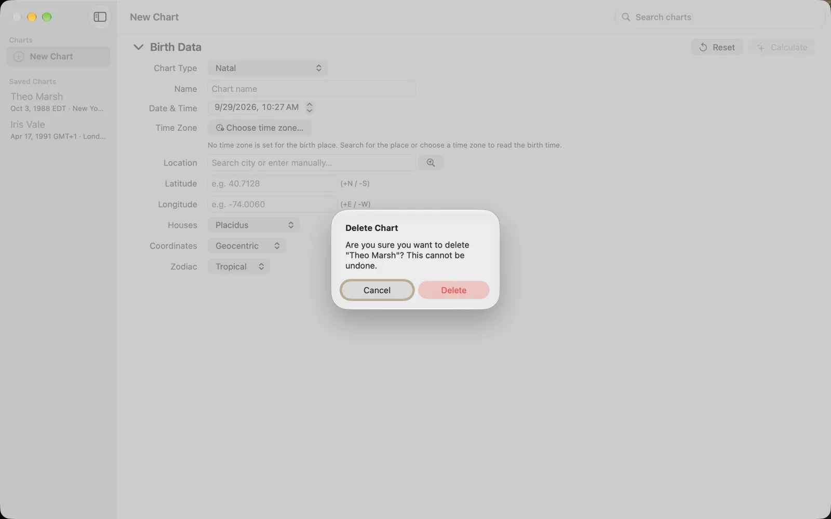Click the 'No time zone is set' message
The image size is (831, 519).
[385, 145]
